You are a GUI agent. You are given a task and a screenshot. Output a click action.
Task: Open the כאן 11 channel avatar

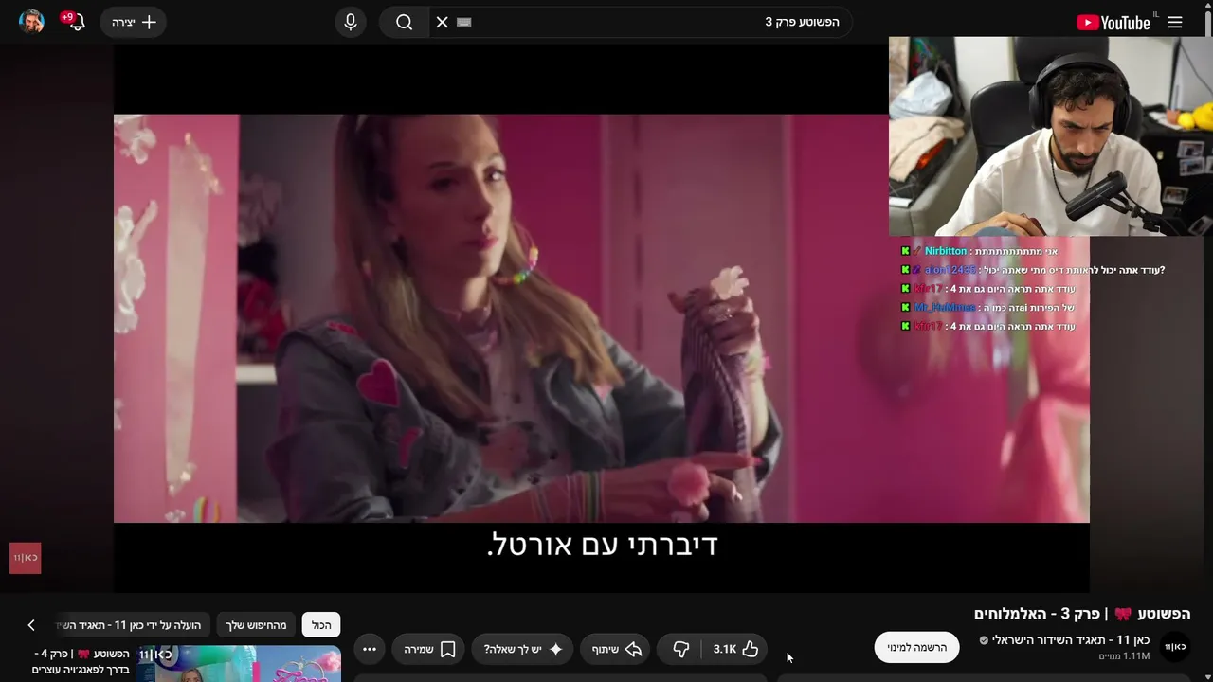click(x=1175, y=647)
